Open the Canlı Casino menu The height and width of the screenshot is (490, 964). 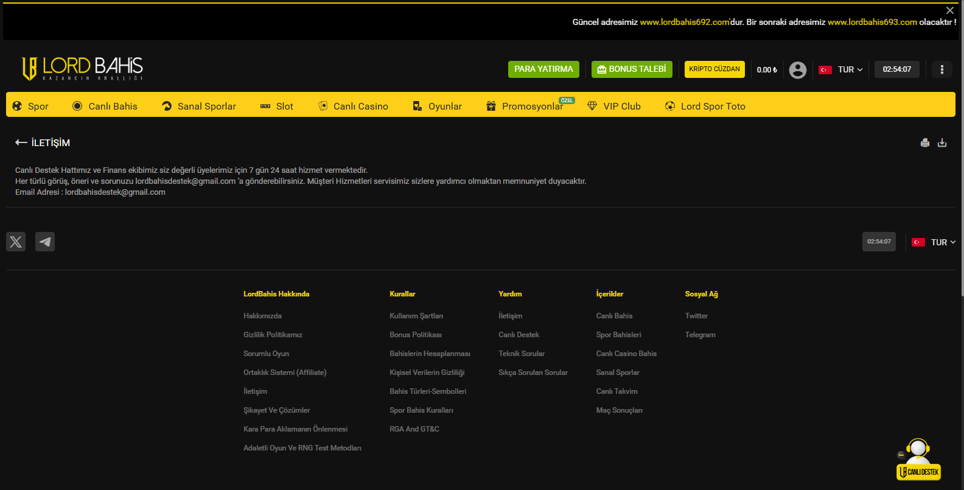pyautogui.click(x=353, y=106)
